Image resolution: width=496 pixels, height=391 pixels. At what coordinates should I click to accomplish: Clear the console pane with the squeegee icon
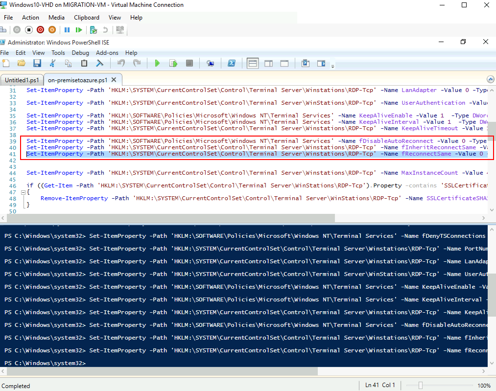click(100, 63)
